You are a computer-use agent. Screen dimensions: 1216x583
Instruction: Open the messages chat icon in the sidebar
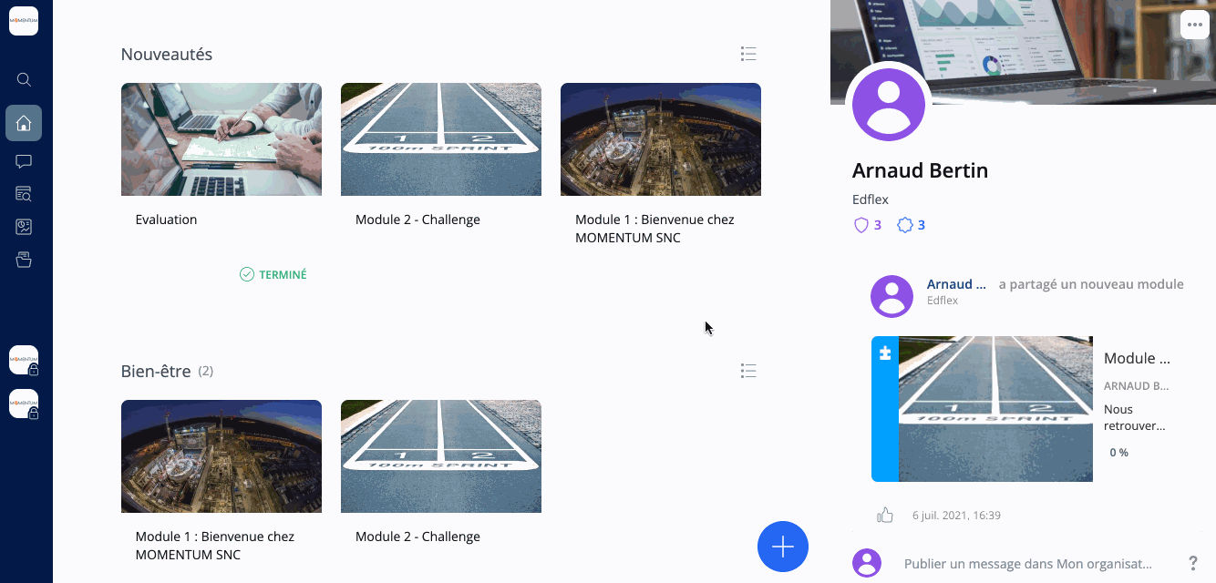tap(24, 161)
